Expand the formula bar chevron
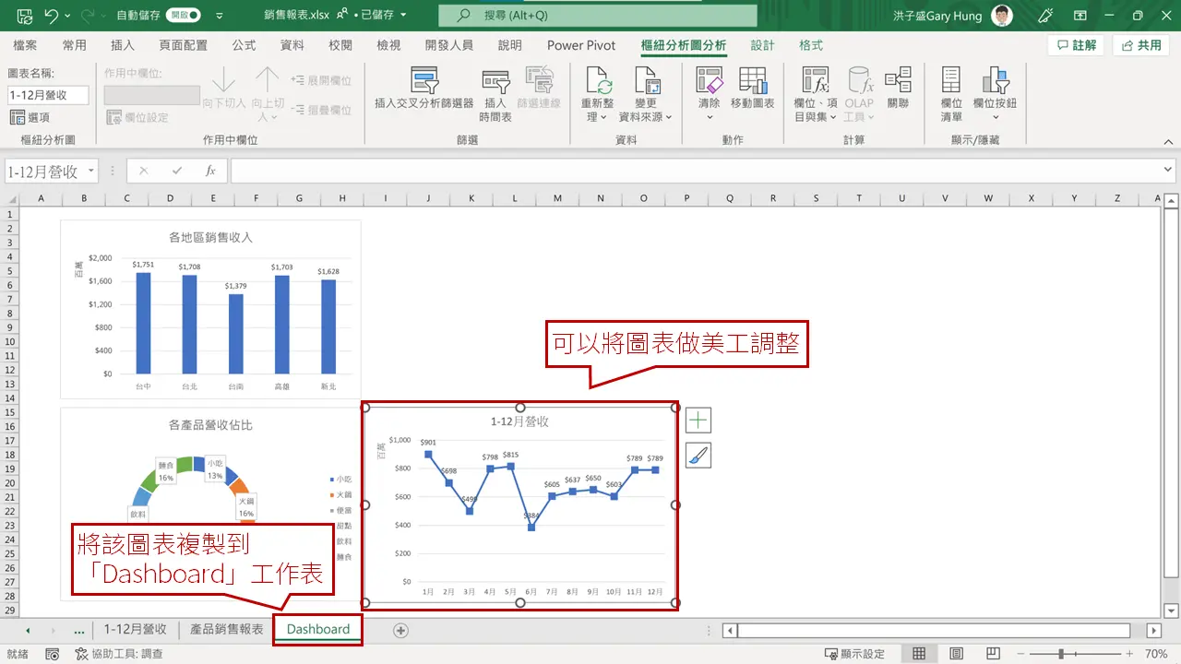The image size is (1181, 664). point(1168,171)
